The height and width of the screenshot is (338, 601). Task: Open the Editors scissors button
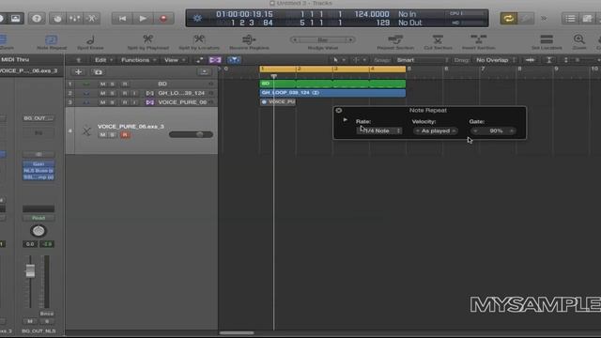[92, 19]
